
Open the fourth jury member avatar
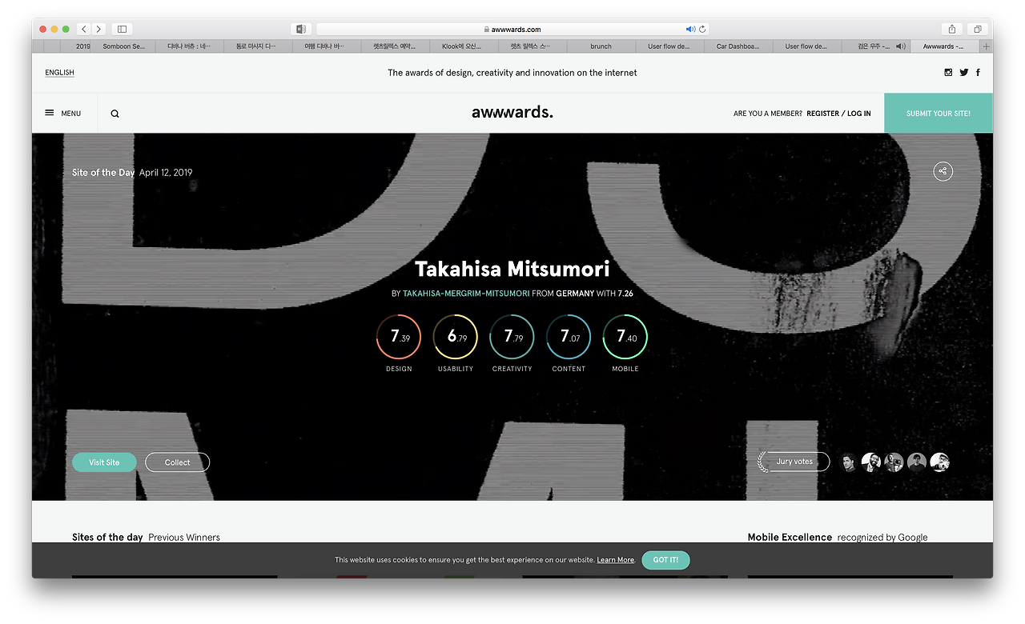pos(917,462)
